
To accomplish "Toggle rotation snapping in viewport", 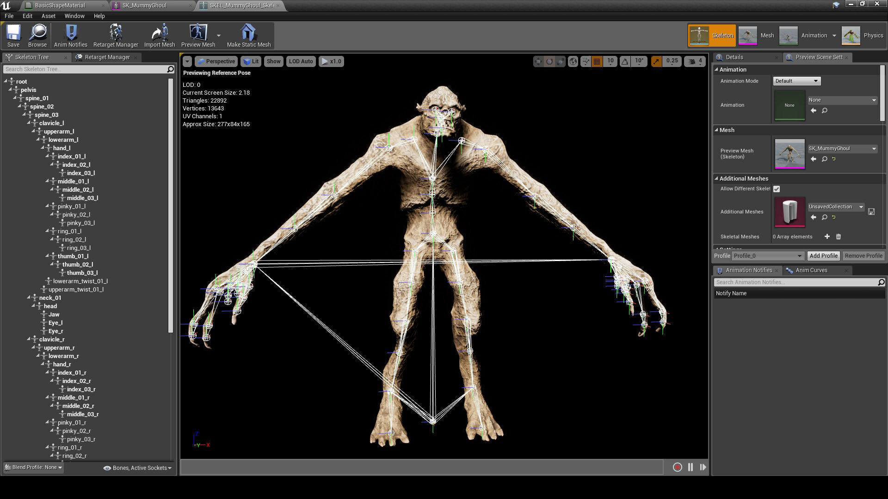I will tap(625, 61).
